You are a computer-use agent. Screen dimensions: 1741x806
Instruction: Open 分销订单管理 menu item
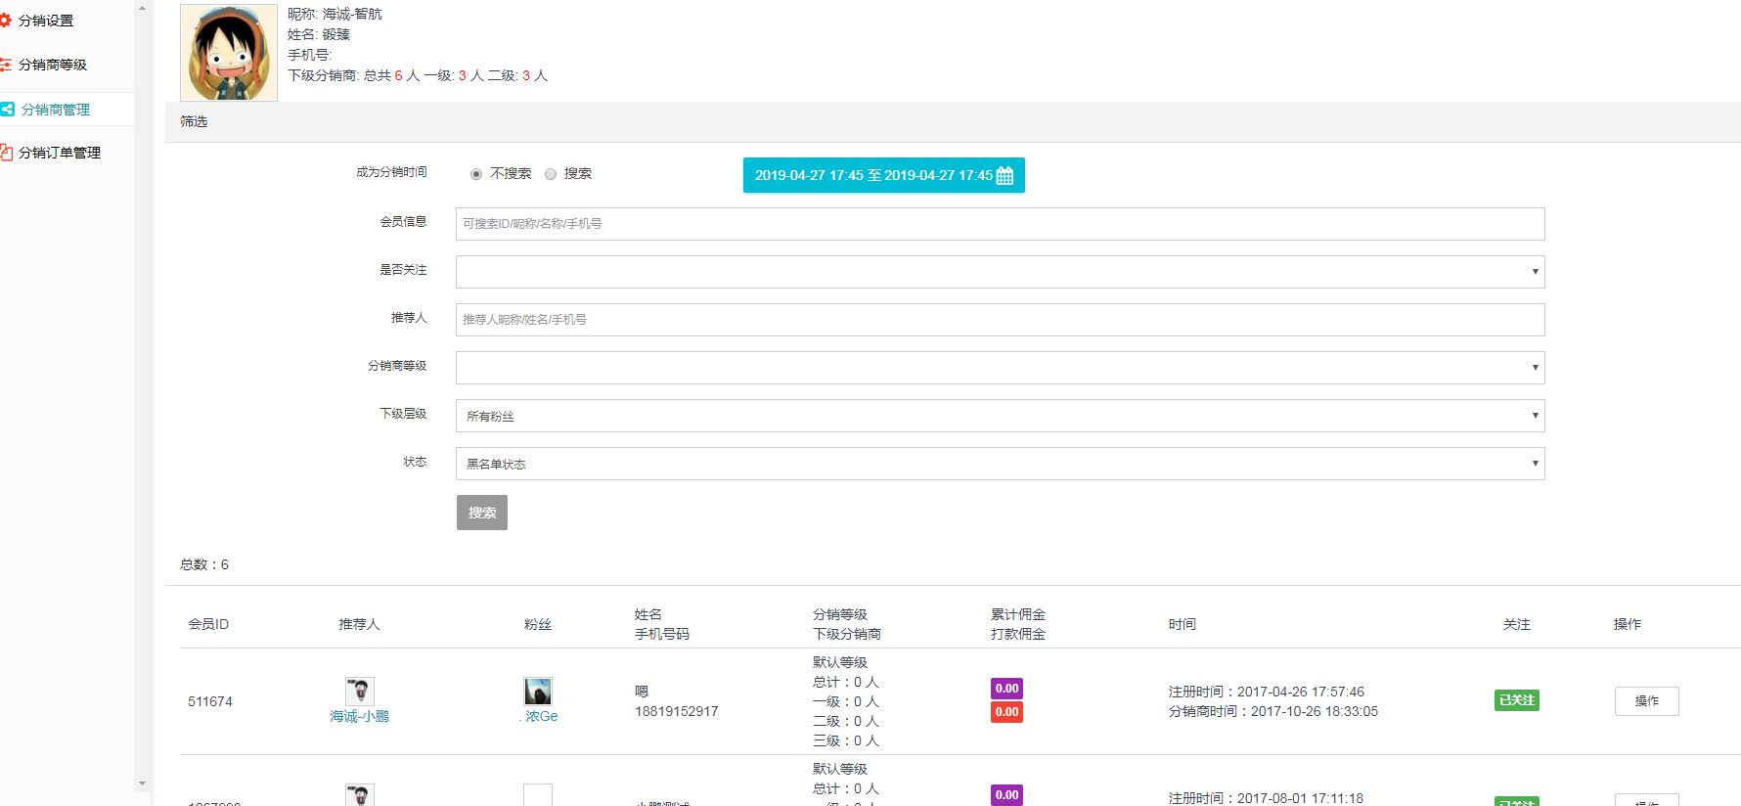[x=60, y=153]
